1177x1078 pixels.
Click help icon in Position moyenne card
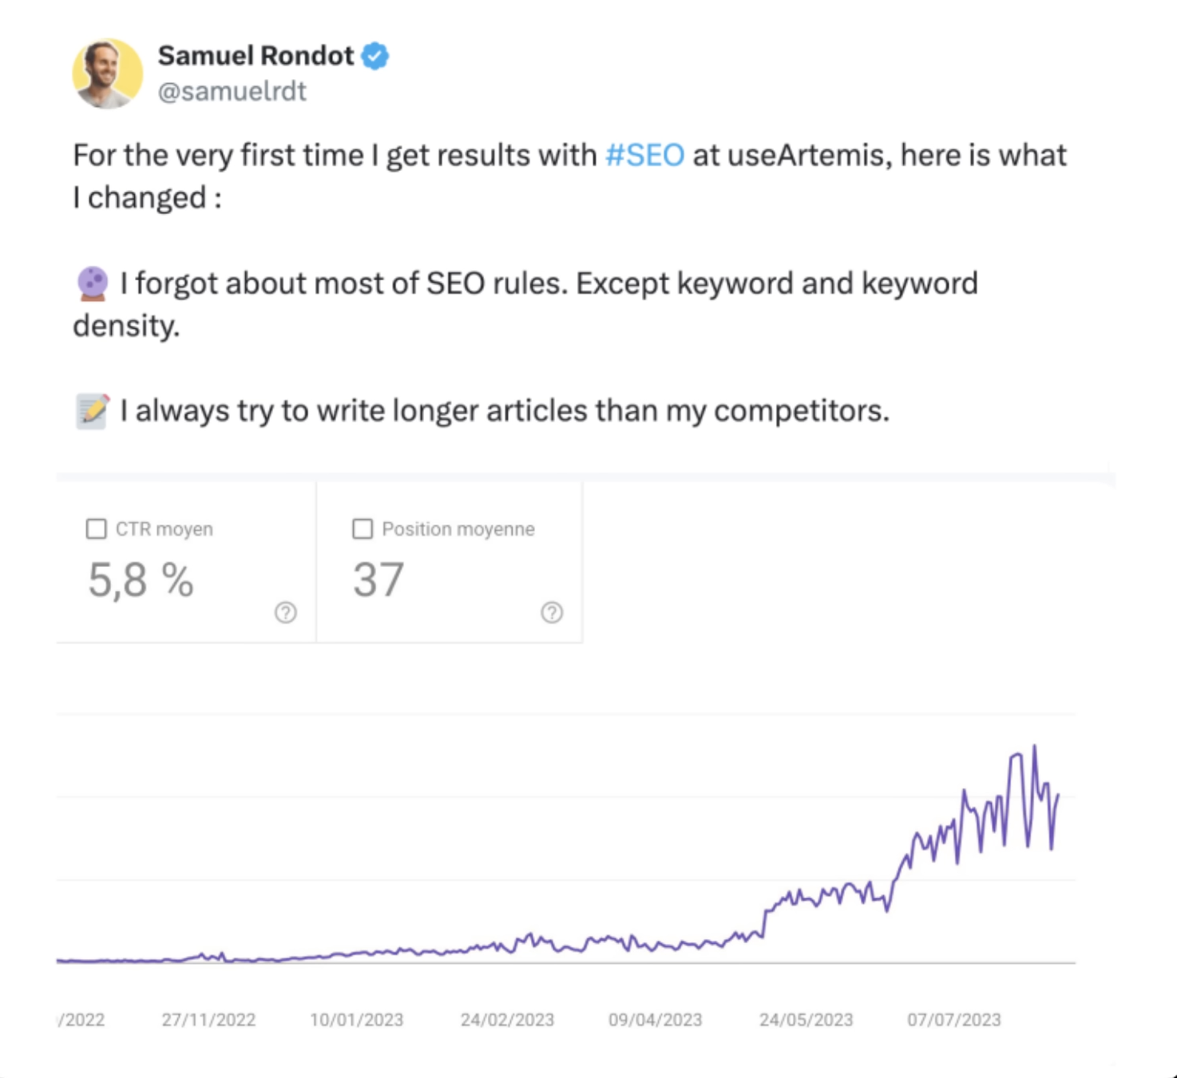pos(552,612)
